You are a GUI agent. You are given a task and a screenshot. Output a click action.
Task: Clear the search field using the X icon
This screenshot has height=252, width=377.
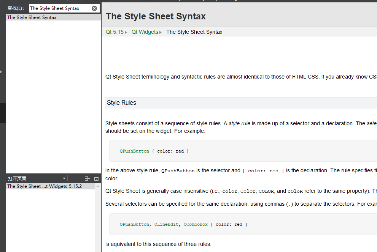tap(94, 8)
